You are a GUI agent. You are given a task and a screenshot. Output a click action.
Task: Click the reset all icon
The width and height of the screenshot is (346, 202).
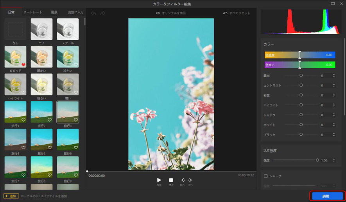coord(225,13)
